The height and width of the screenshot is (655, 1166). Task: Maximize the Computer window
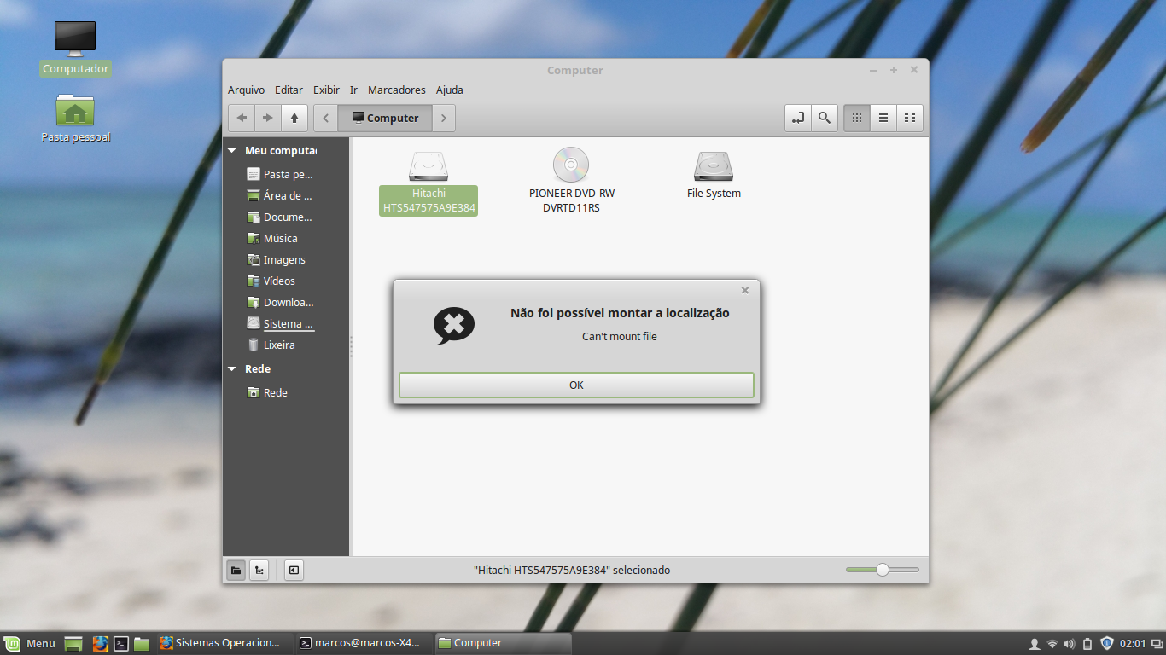(894, 70)
